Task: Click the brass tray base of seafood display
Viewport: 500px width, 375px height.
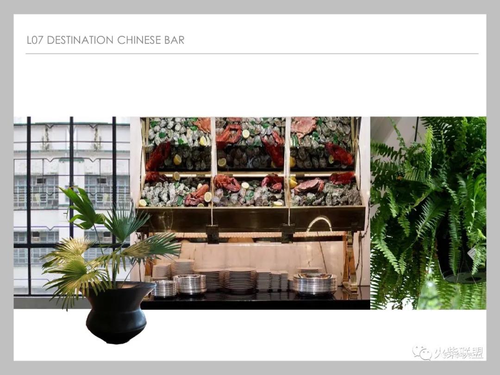Action: click(x=250, y=218)
